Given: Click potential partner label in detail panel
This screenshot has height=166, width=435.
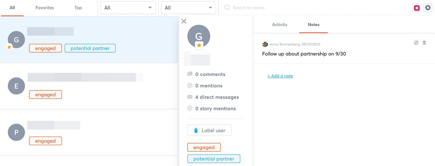Looking at the screenshot, I should pyautogui.click(x=214, y=159).
